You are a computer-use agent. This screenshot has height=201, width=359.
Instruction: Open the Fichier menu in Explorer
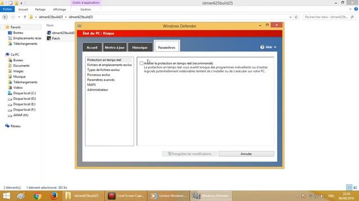click(7, 9)
